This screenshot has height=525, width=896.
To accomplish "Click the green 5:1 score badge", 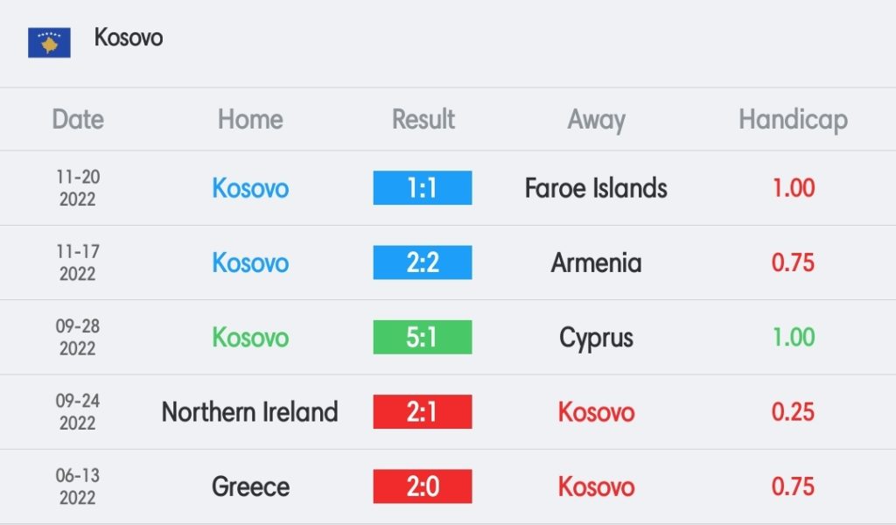I will pos(423,337).
